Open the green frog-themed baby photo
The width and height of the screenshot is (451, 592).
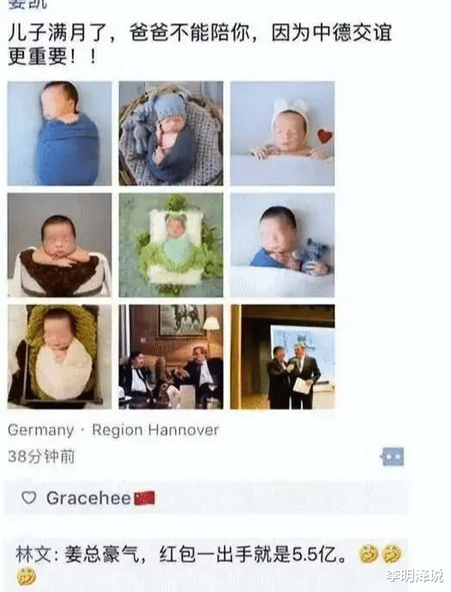point(171,245)
